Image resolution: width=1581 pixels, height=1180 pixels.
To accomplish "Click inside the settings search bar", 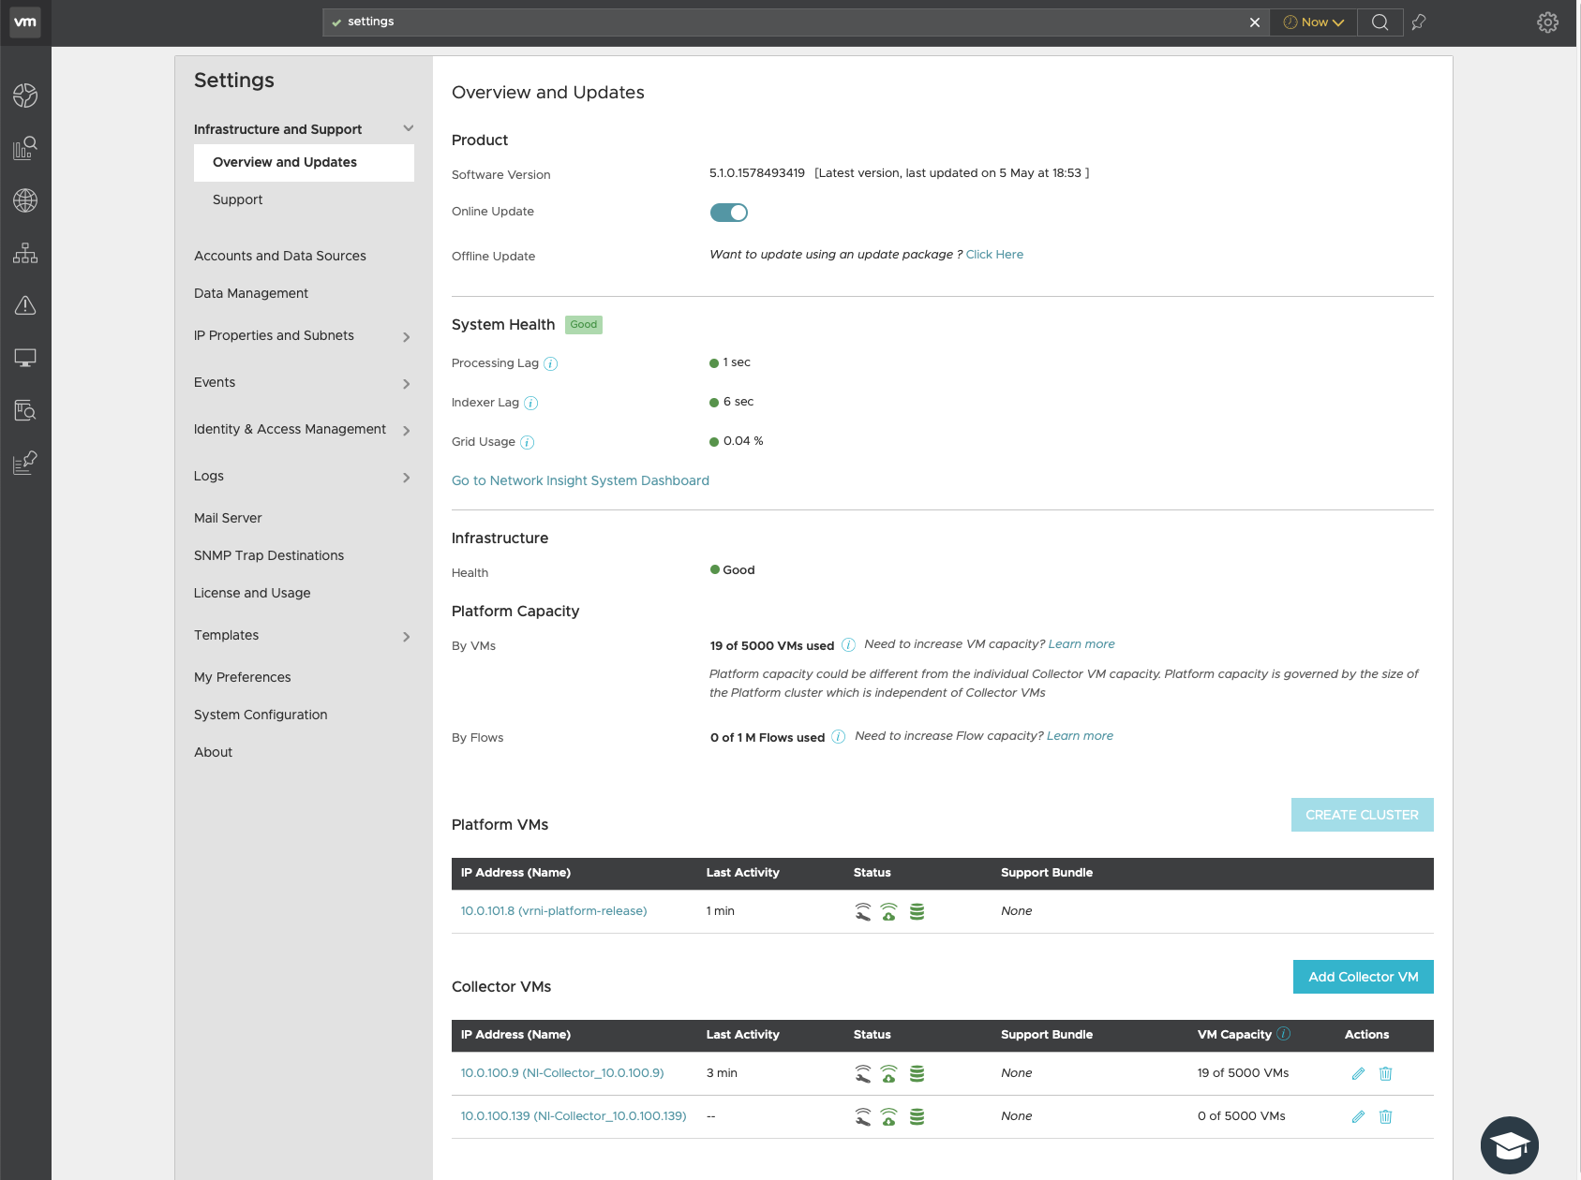I will pos(656,21).
